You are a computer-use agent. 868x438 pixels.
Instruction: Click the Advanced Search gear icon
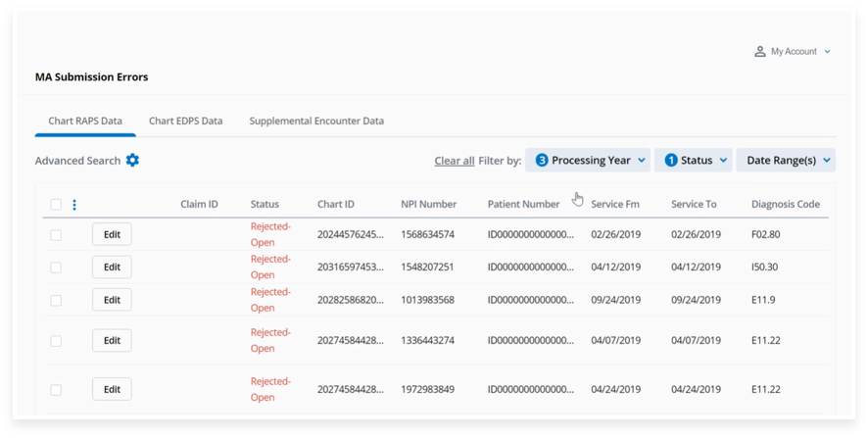[132, 161]
